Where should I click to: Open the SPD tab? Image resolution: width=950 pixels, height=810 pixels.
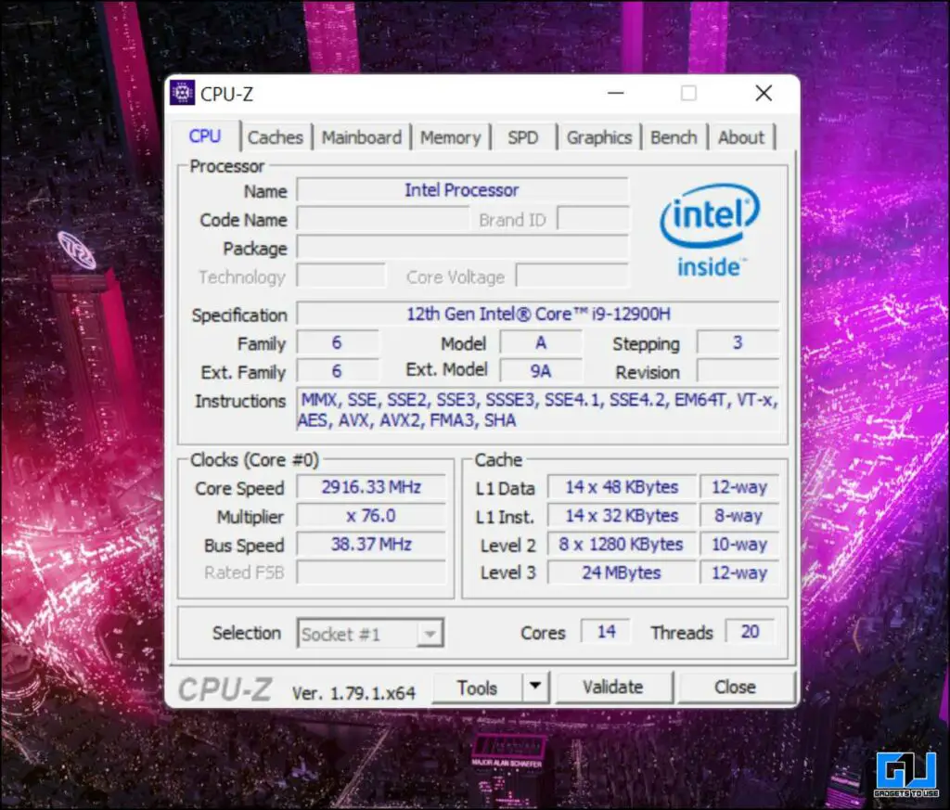[523, 137]
